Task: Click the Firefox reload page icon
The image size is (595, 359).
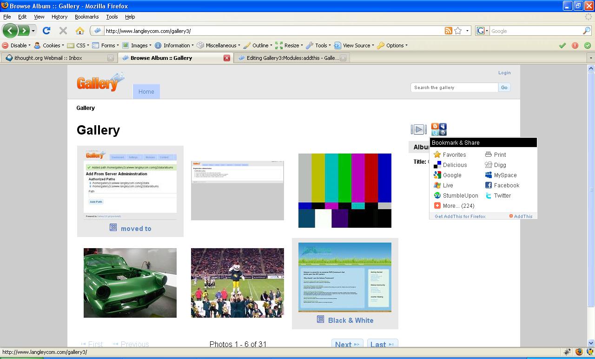Action: tap(46, 31)
